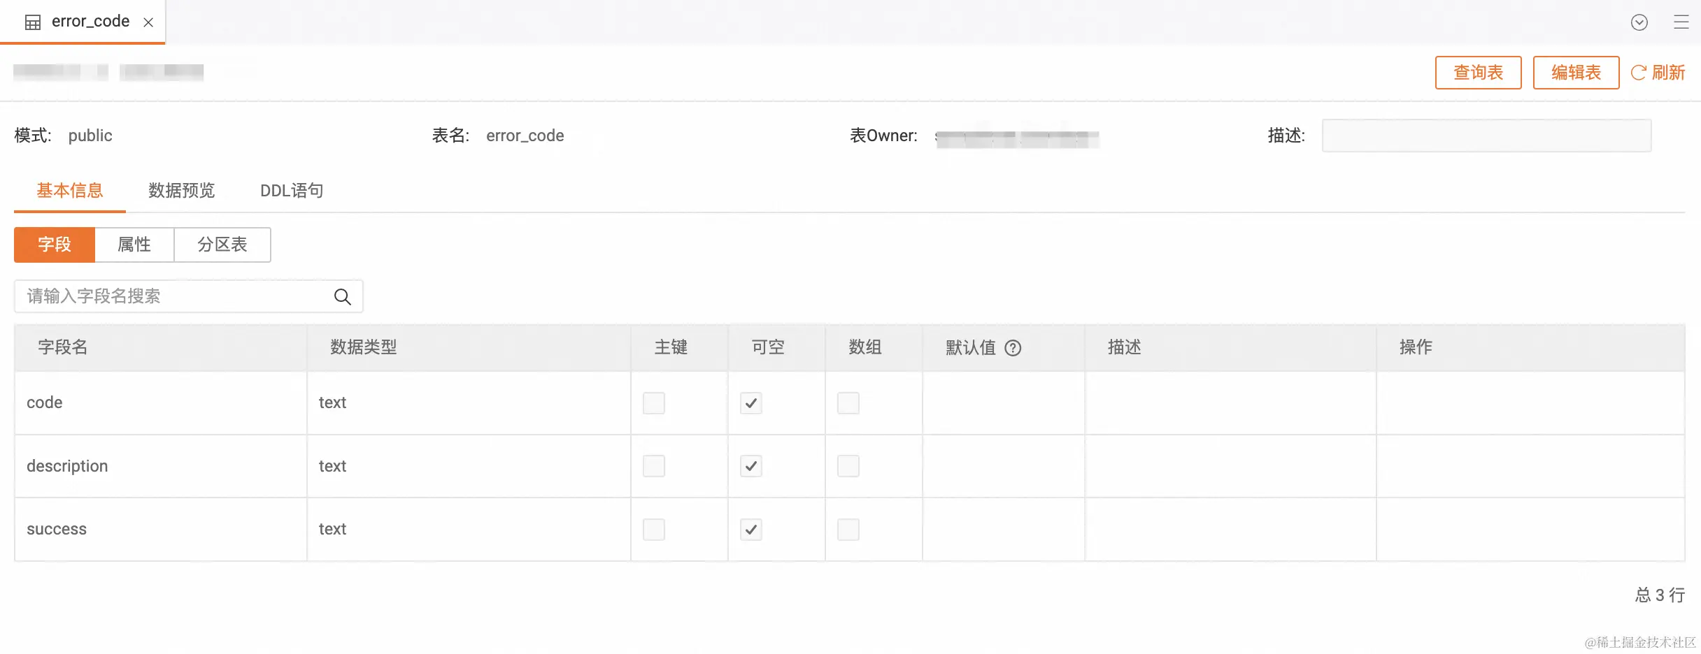Click the 刷新 refresh icon

click(x=1638, y=73)
